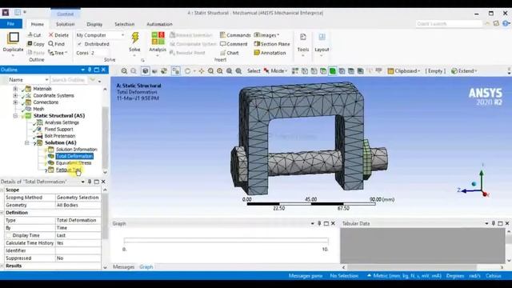Image resolution: width=512 pixels, height=288 pixels.
Task: Click the Search Outline field
Action: pyautogui.click(x=70, y=80)
